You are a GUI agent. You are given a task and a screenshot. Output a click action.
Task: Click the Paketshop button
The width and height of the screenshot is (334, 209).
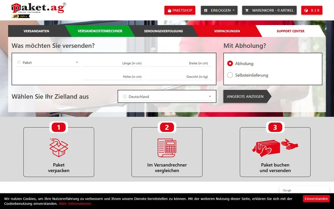click(x=180, y=10)
